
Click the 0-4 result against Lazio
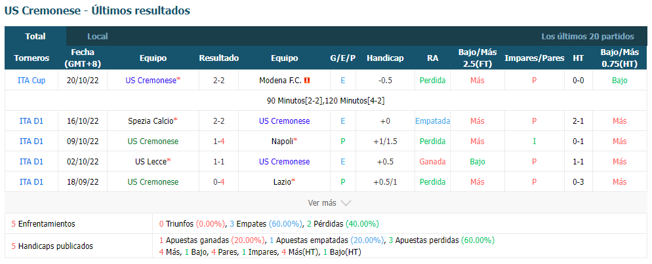point(219,182)
